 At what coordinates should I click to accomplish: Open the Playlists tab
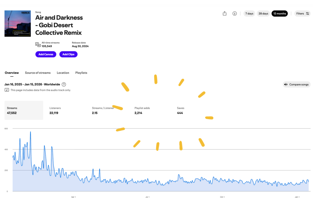click(81, 73)
